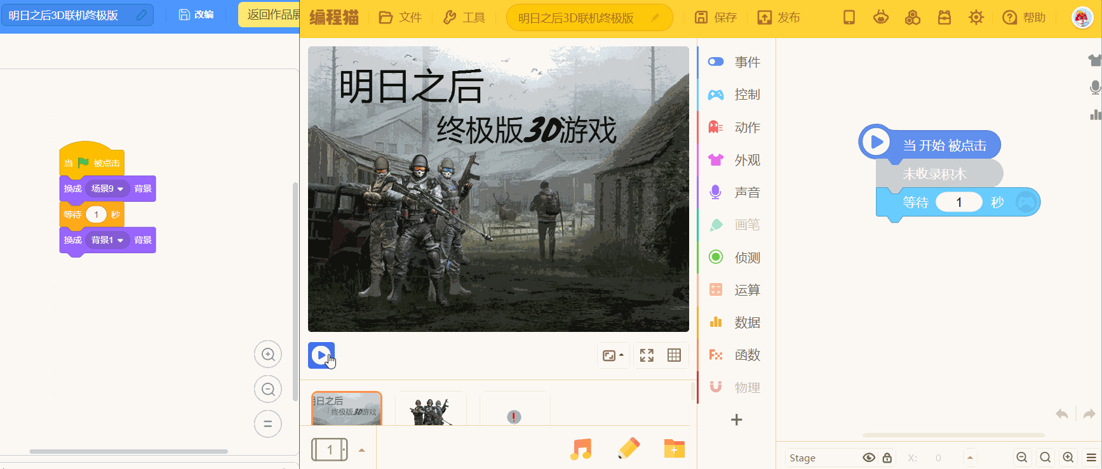Open the music library icon
This screenshot has height=469, width=1102.
(581, 449)
